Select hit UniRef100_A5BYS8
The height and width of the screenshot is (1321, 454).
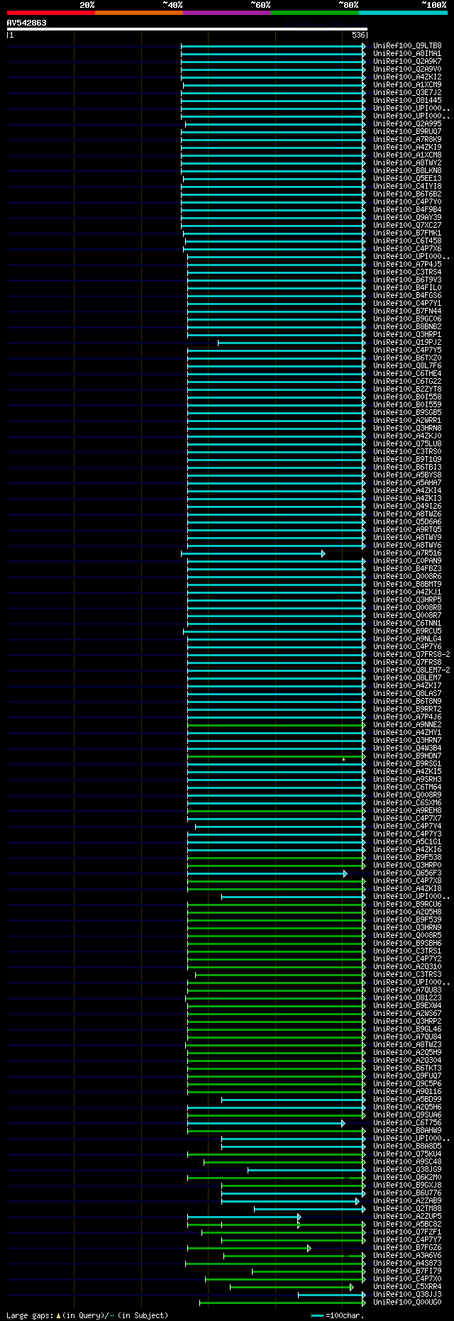(x=407, y=475)
